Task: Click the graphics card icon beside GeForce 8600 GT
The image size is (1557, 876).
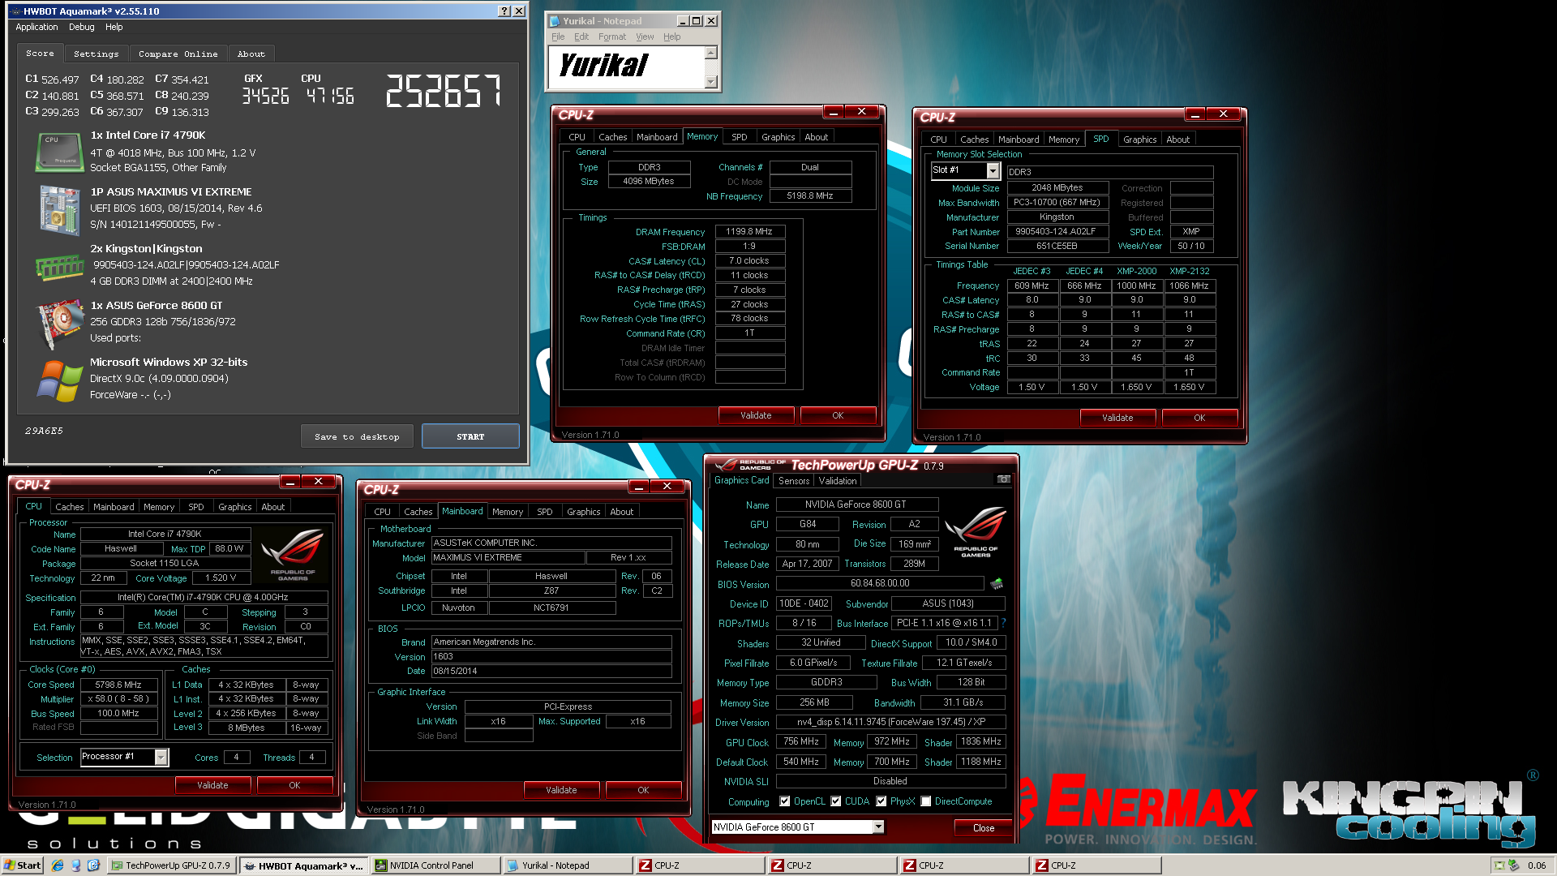Action: click(61, 323)
